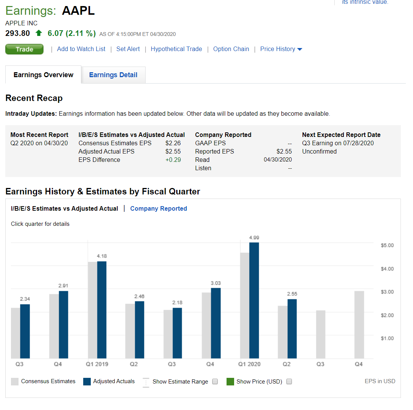The height and width of the screenshot is (410, 413).
Task: Select the Earnings Overview tab
Action: pyautogui.click(x=43, y=75)
